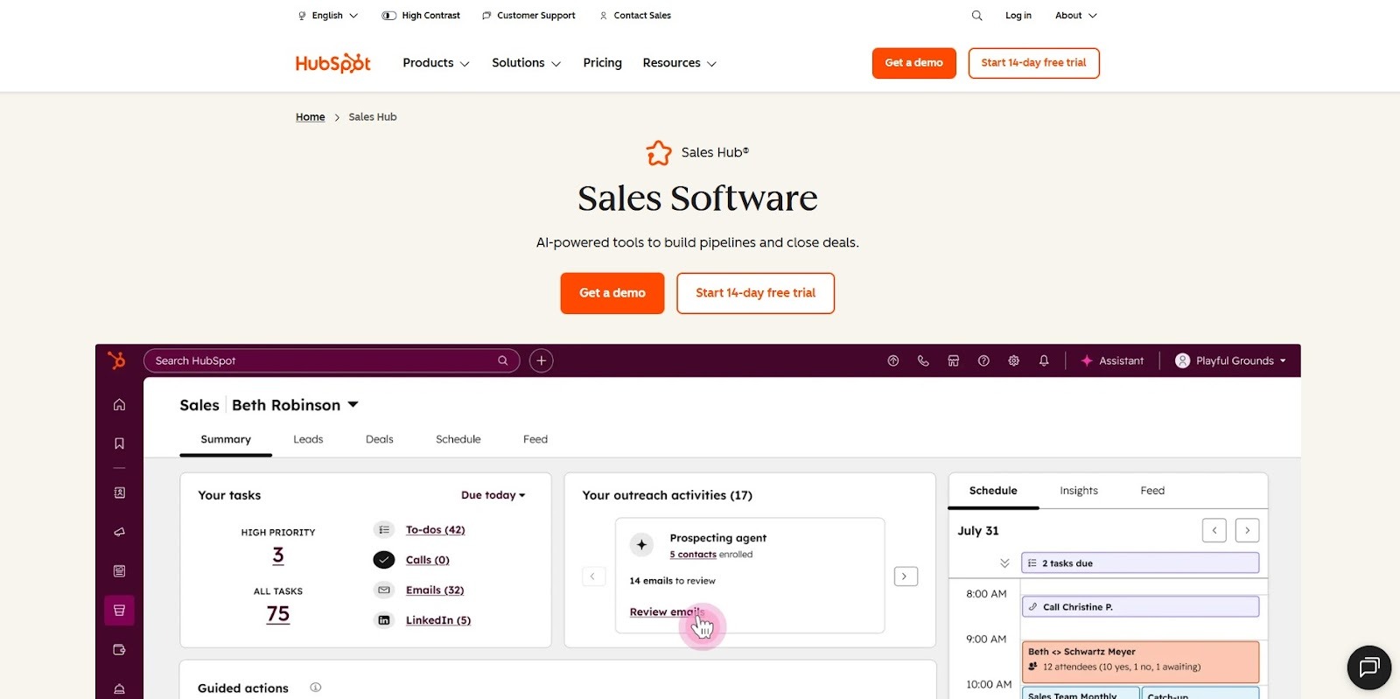Open the 5 contacts enrolled link
The width and height of the screenshot is (1400, 699).
[693, 555]
